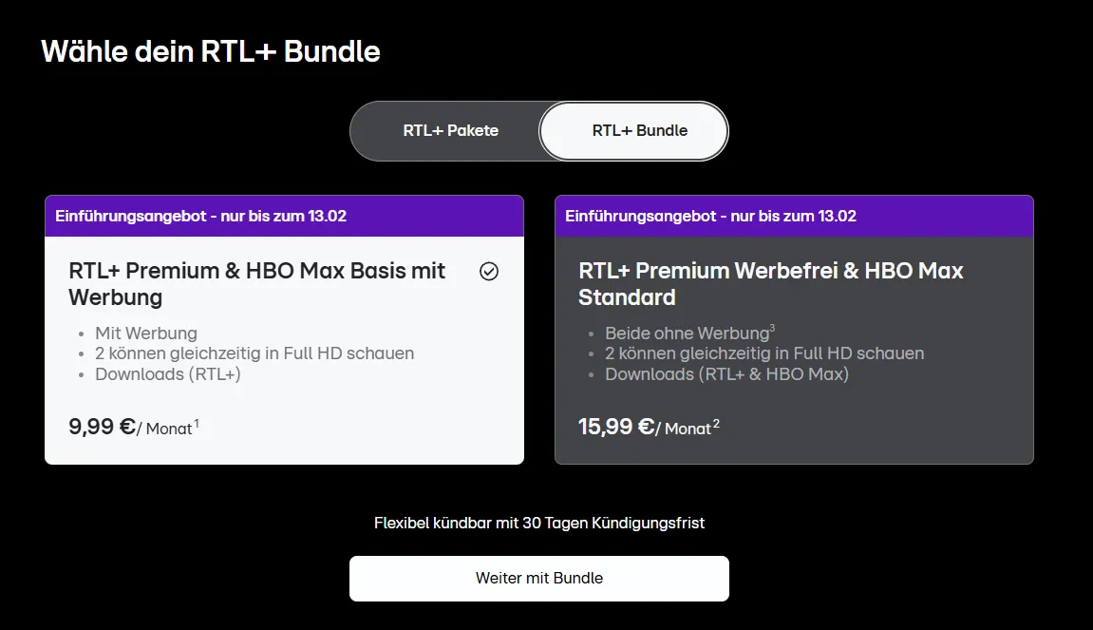This screenshot has width=1093, height=630.
Task: Click the purple Einführungsangebot banner on left card
Action: 284,216
